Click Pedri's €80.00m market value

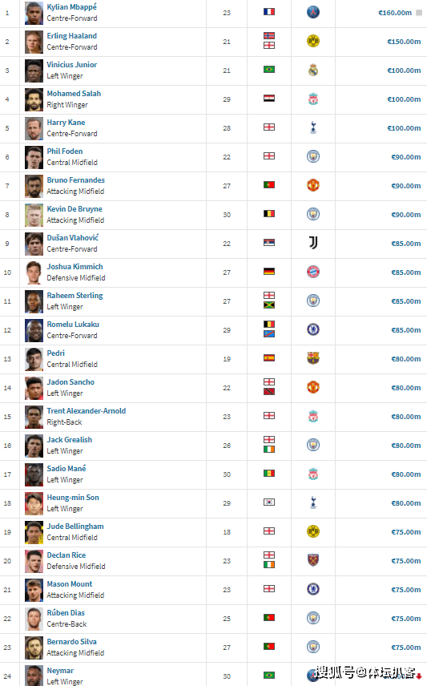(406, 359)
